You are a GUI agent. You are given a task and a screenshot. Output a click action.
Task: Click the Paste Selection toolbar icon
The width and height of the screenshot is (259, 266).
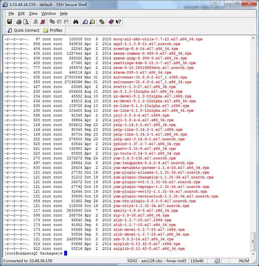[66, 22]
